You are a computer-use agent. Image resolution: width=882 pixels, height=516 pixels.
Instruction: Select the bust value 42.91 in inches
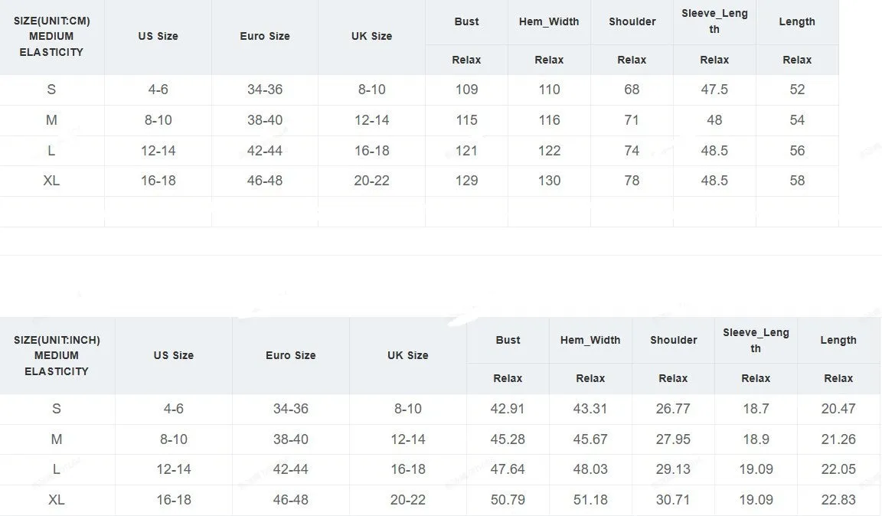pos(508,409)
